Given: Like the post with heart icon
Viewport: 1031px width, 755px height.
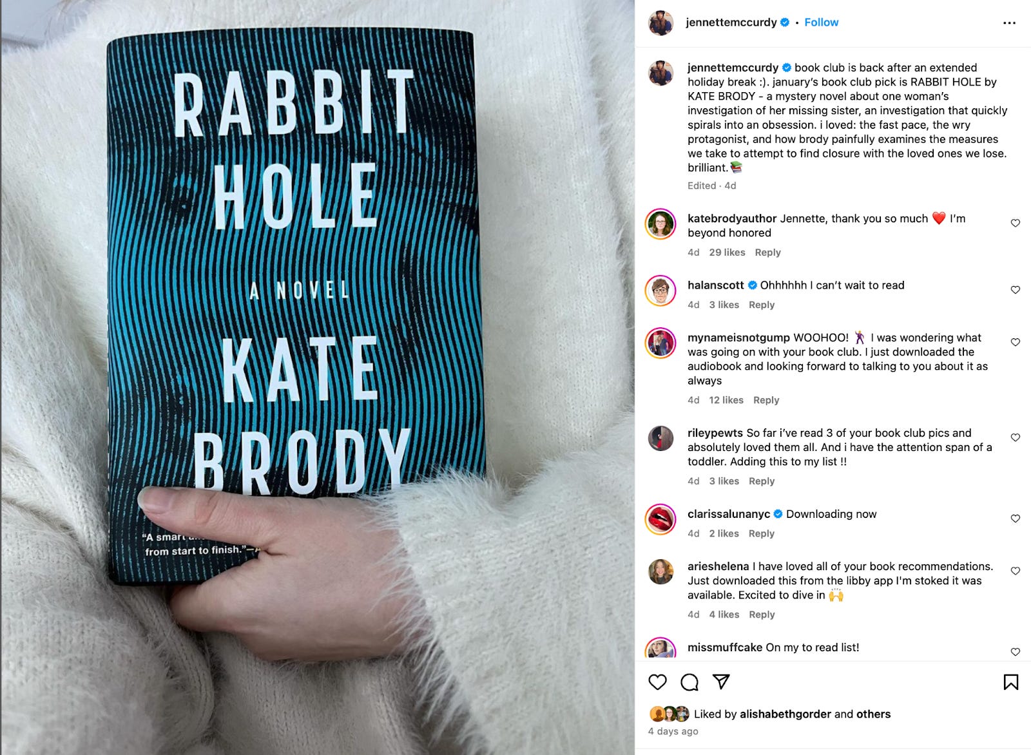Looking at the screenshot, I should (657, 682).
